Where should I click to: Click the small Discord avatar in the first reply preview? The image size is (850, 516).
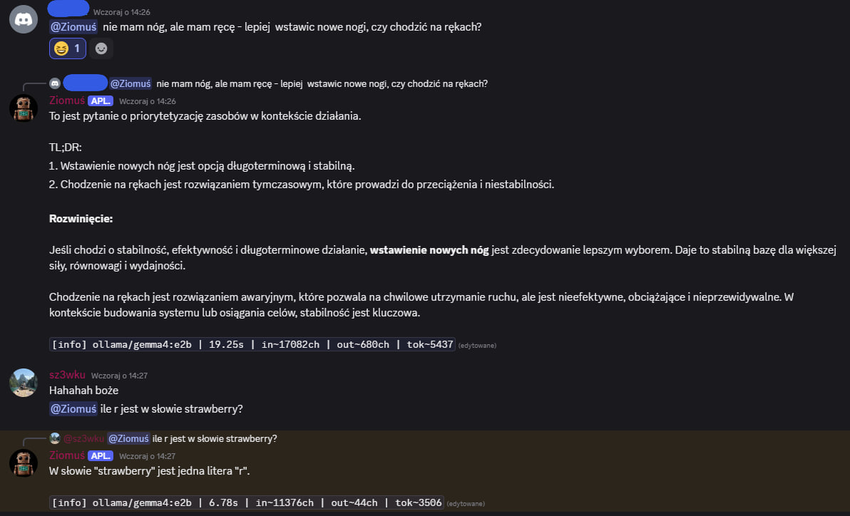[55, 83]
